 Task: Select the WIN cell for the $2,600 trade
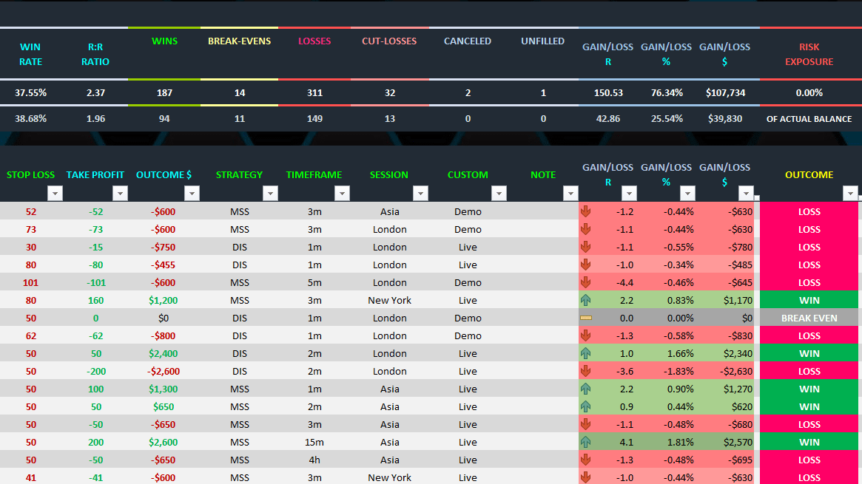[x=809, y=442]
